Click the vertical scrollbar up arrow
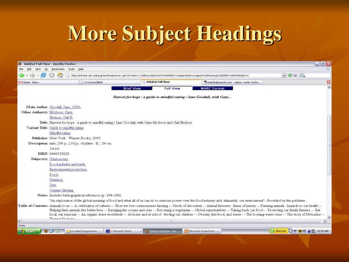Image resolution: width=349 pixels, height=262 pixels. click(x=329, y=87)
